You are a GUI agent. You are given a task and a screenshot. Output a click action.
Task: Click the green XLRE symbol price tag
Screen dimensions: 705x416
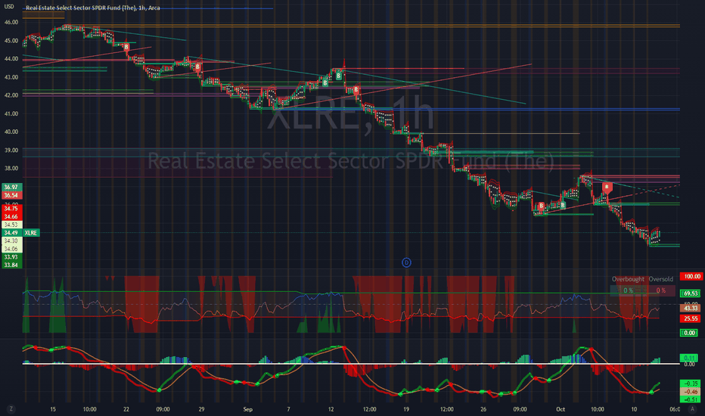click(x=31, y=232)
